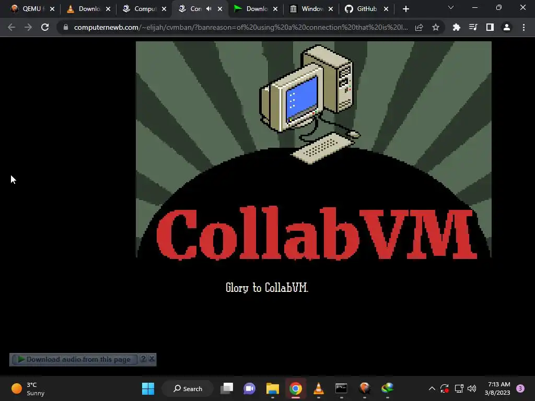This screenshot has height=401, width=535.
Task: Close the green-arrow Download tab
Action: 275,9
